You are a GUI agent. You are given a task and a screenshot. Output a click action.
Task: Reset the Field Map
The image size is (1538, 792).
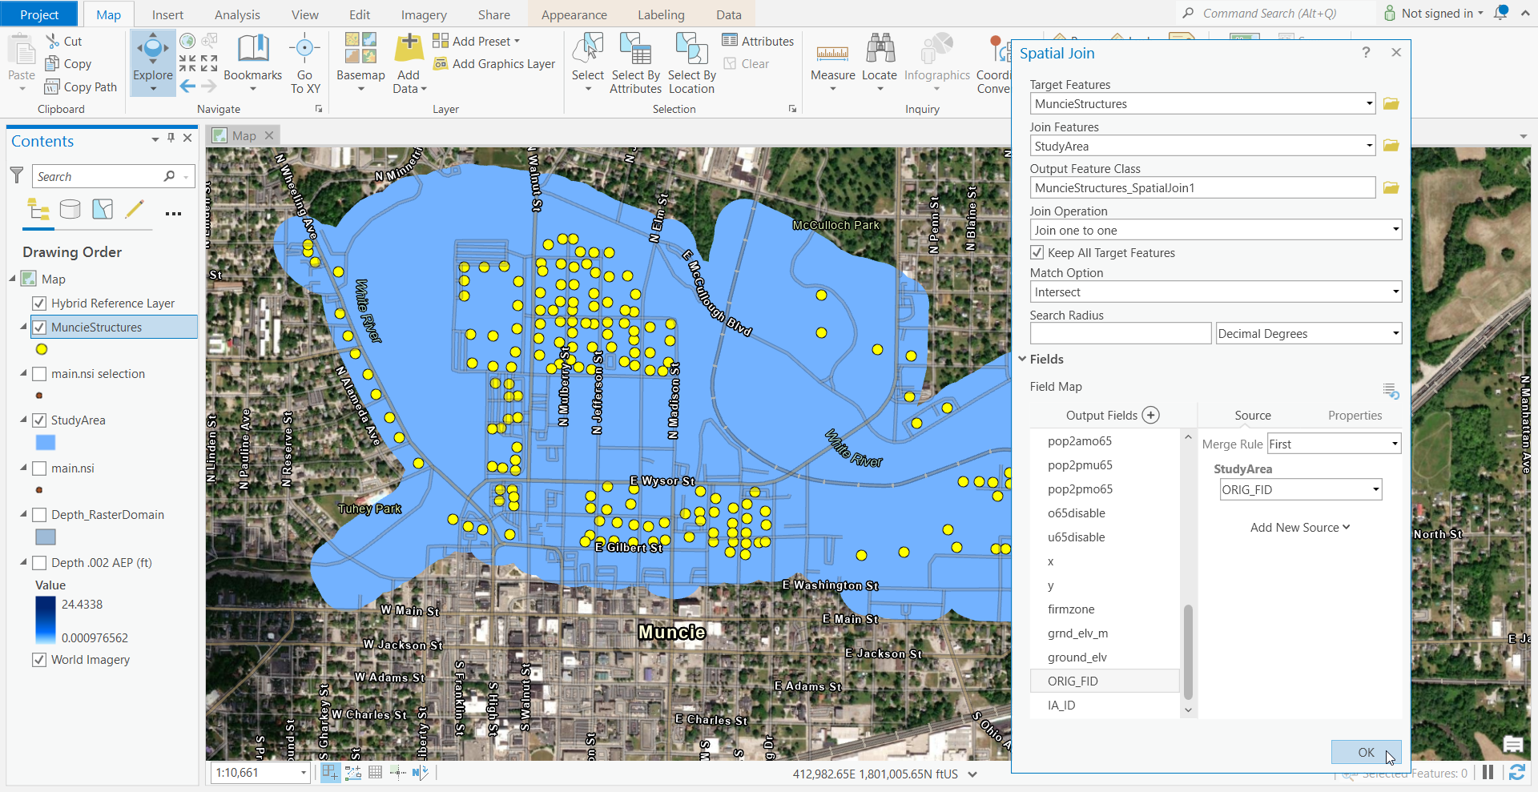tap(1391, 391)
